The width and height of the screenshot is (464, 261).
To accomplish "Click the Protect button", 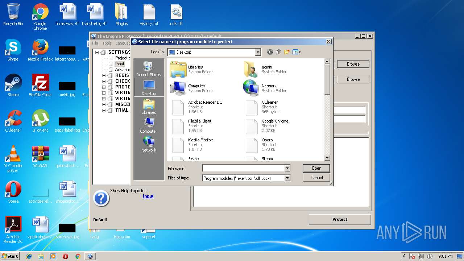I will [x=340, y=219].
